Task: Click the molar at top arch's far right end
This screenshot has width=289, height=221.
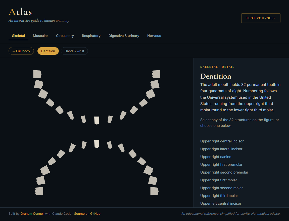Action: [x=156, y=74]
